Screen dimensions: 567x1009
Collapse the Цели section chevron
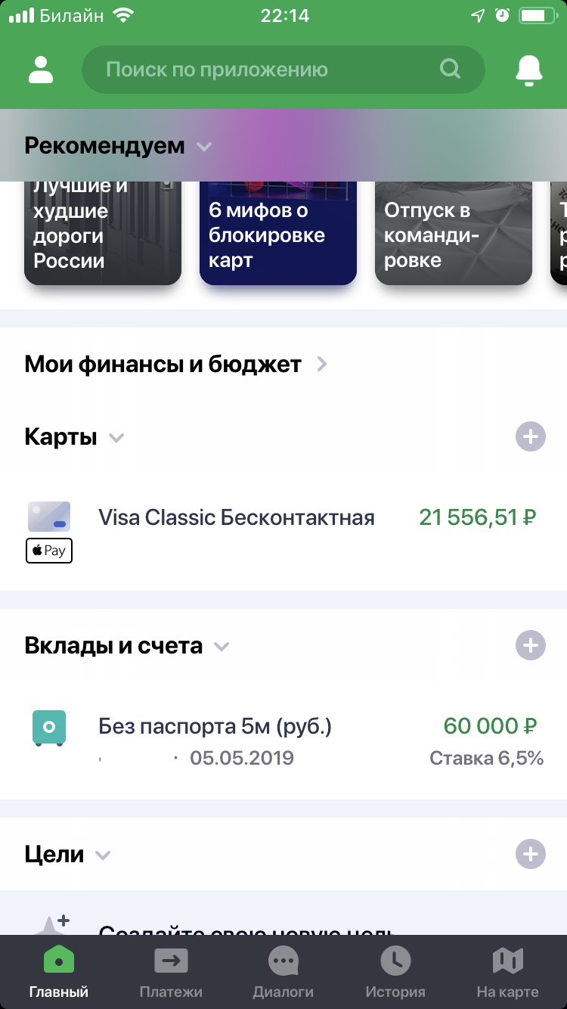pyautogui.click(x=103, y=855)
